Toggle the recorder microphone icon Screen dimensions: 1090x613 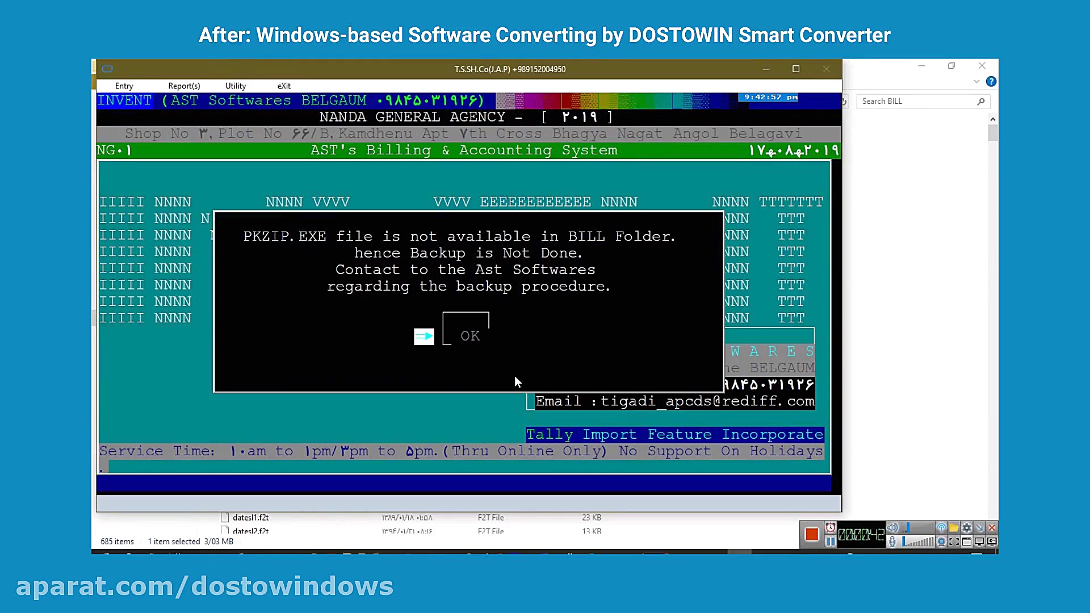[x=892, y=541]
